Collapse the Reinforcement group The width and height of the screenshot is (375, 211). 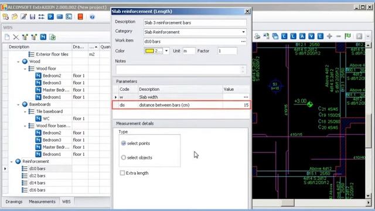(12, 162)
